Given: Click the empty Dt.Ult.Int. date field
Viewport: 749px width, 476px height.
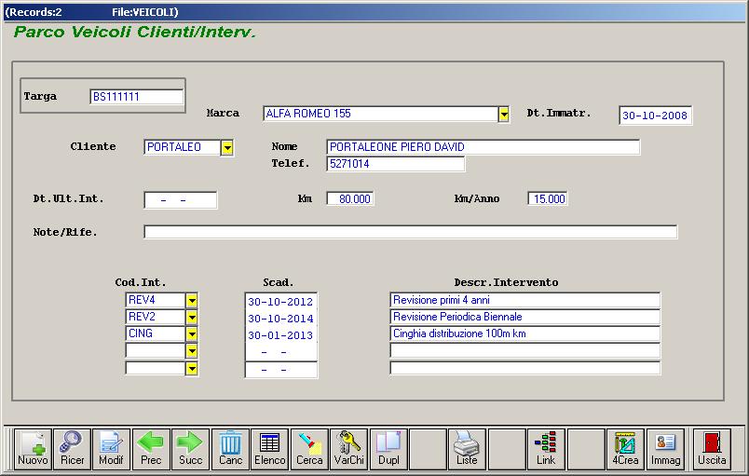Looking at the screenshot, I should (x=181, y=200).
